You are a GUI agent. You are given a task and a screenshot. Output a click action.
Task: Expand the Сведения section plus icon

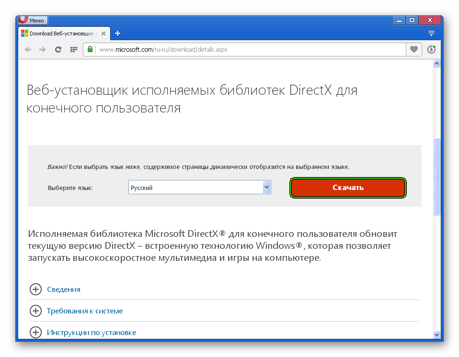pyautogui.click(x=36, y=289)
